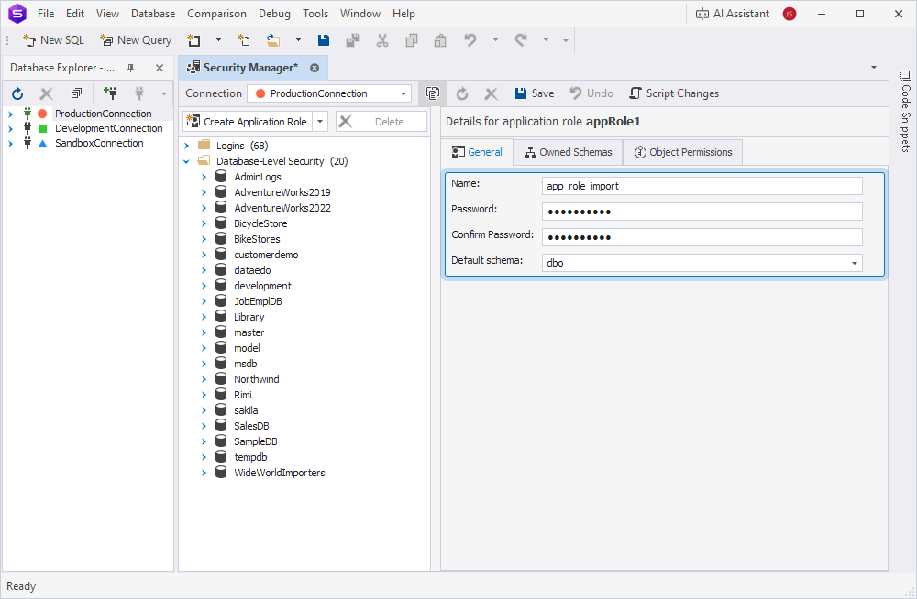Switch to the Owned Schemas tab

568,152
